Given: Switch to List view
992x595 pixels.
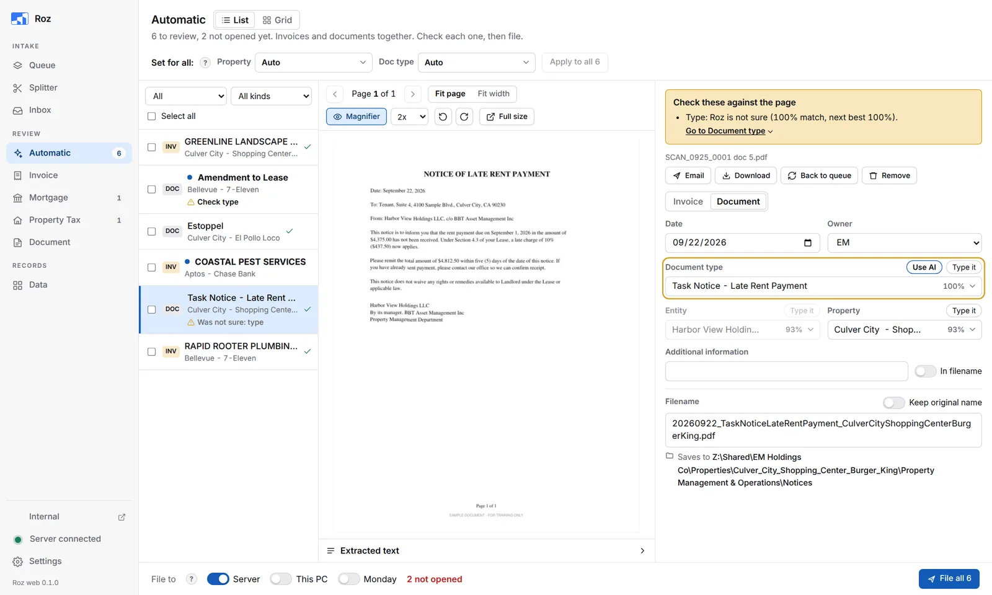Looking at the screenshot, I should pyautogui.click(x=235, y=20).
